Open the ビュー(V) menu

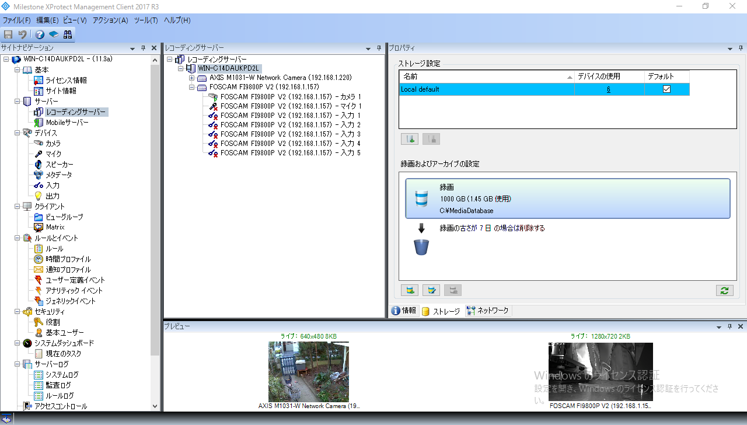tap(75, 20)
